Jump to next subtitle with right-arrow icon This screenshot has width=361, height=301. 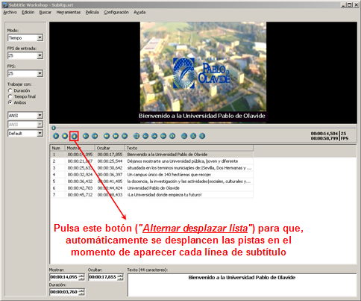(95, 136)
